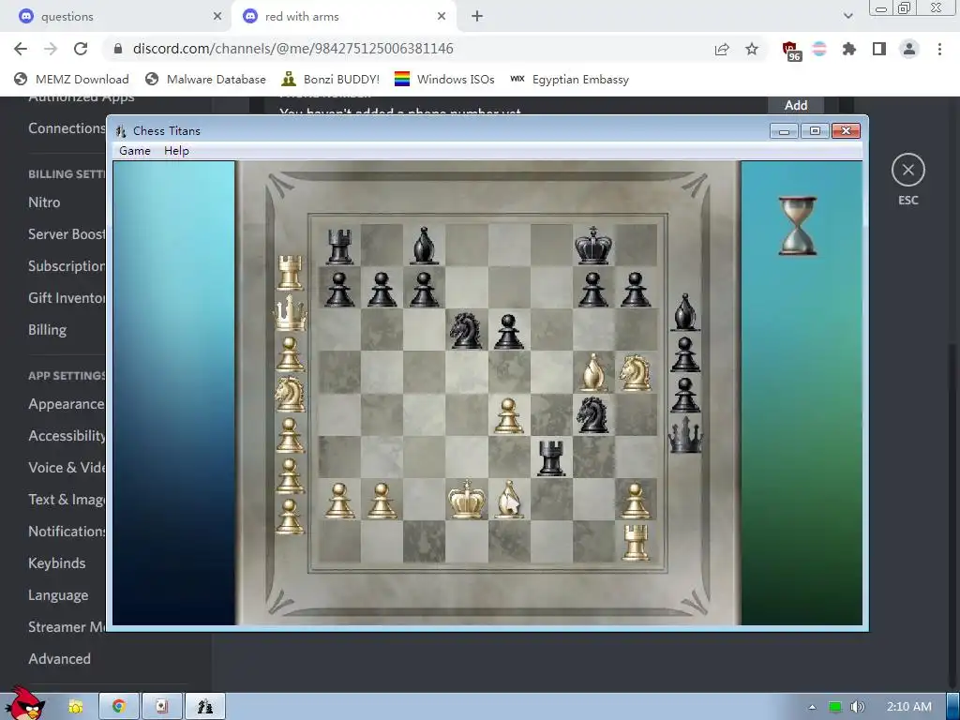This screenshot has height=720, width=960.
Task: Open Language settings in Discord
Action: pos(58,595)
